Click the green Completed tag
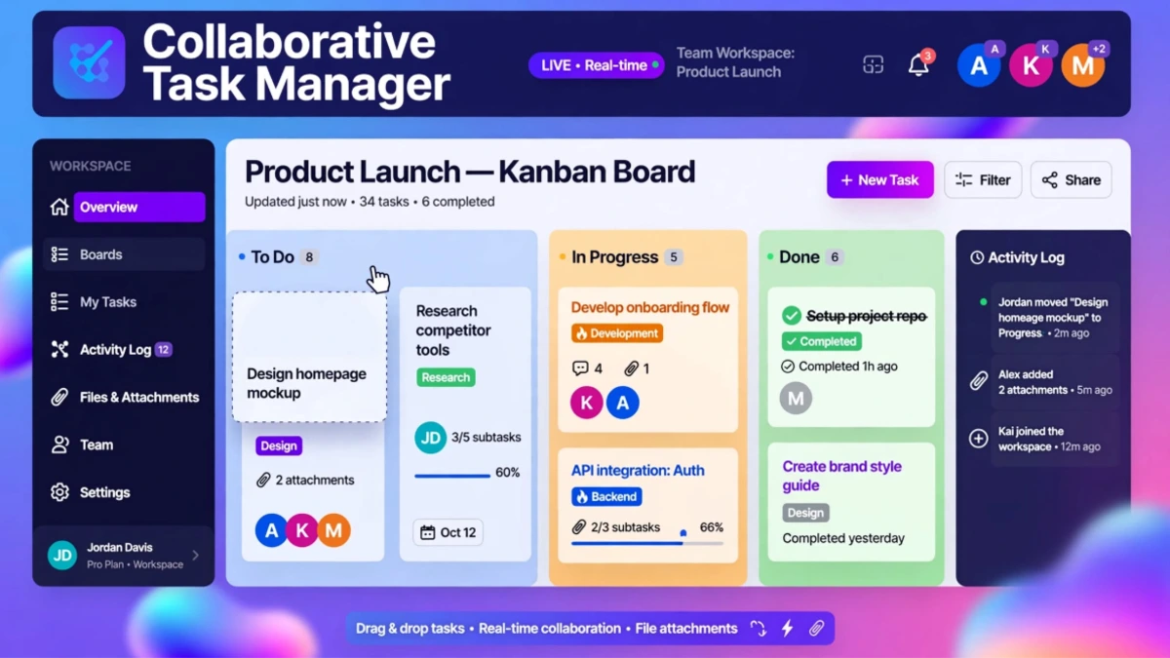 coord(822,341)
